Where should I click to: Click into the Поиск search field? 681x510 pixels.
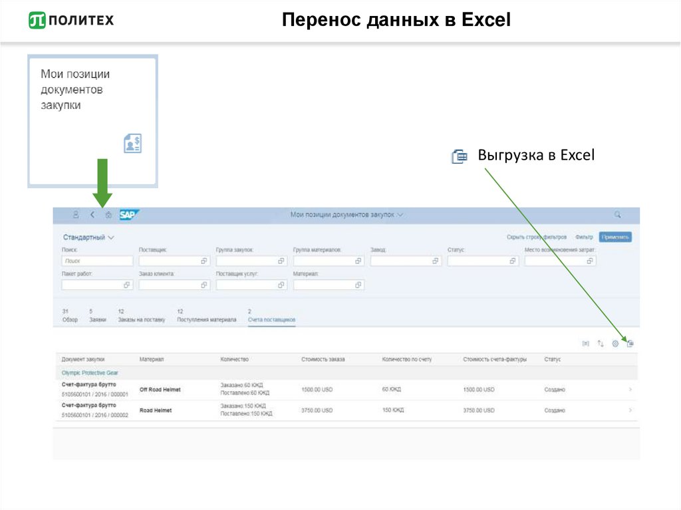coord(97,261)
